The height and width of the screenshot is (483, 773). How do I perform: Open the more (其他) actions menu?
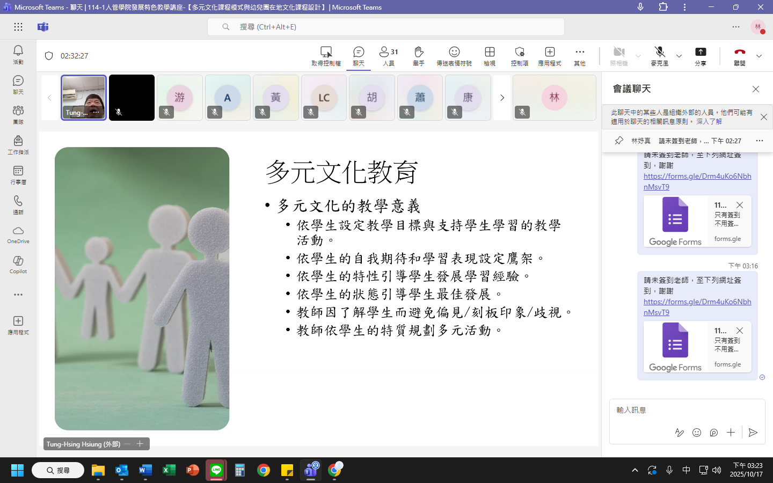tap(580, 53)
